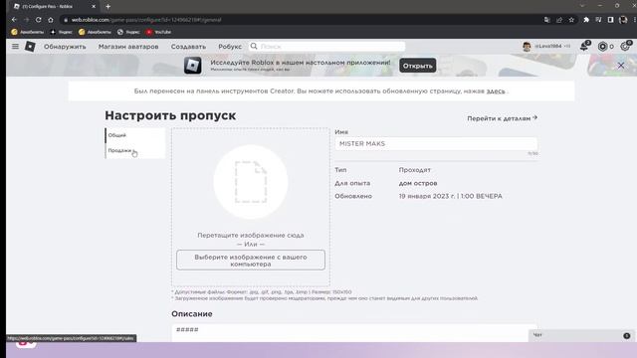
Task: Open a new browser tab
Action: point(108,7)
